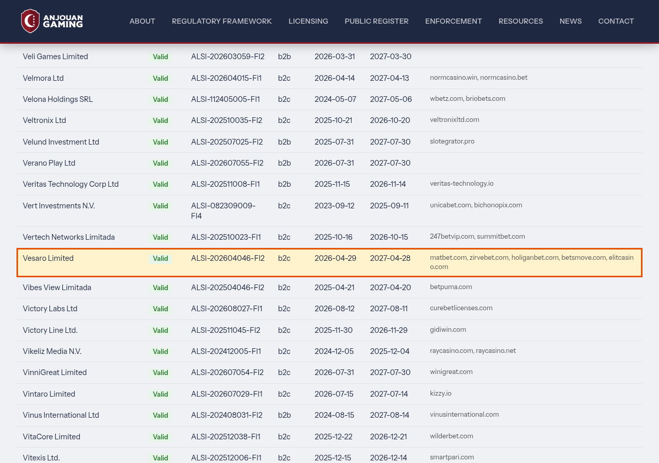Select VitaCore Limited name

click(x=51, y=437)
